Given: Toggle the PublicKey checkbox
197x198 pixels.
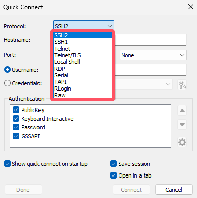Looking at the screenshot, I should 16,110.
